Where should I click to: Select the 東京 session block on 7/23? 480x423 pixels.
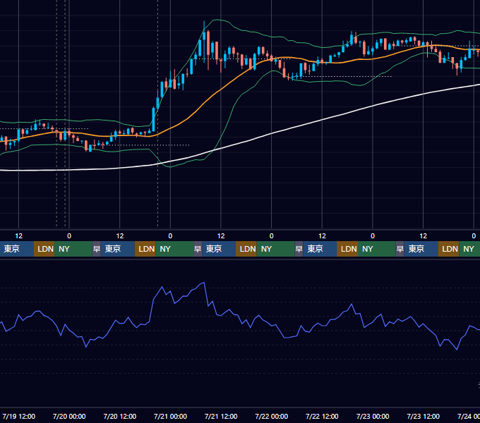pos(421,249)
